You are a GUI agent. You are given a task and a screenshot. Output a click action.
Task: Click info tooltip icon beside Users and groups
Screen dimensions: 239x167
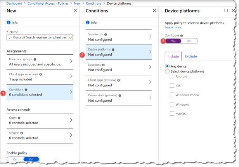pyautogui.click(x=35, y=59)
